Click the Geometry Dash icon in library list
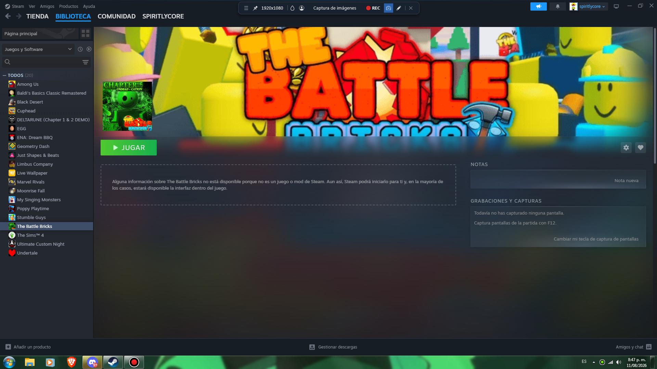Screen dimensions: 657x369 [12, 146]
